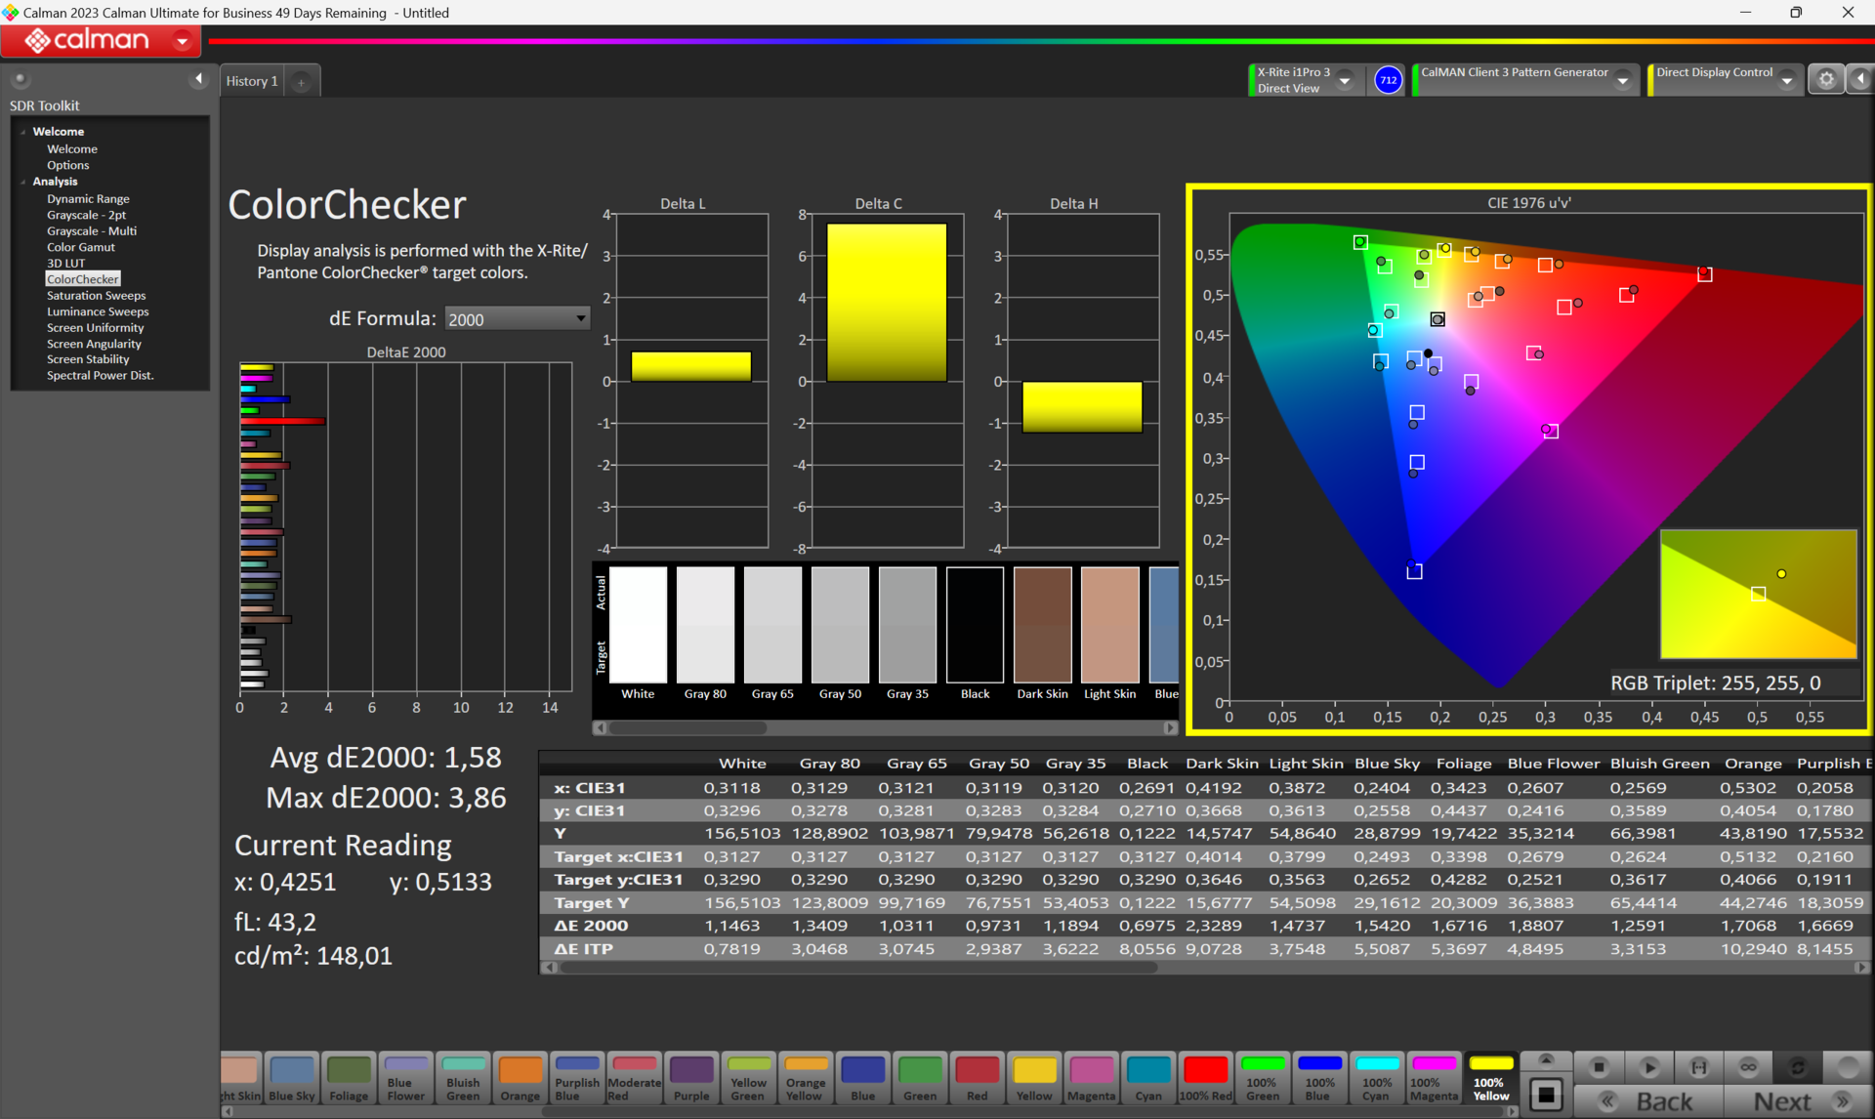The width and height of the screenshot is (1875, 1119).
Task: Collapse the SDR Toolkit sidebar arrow
Action: (x=199, y=79)
